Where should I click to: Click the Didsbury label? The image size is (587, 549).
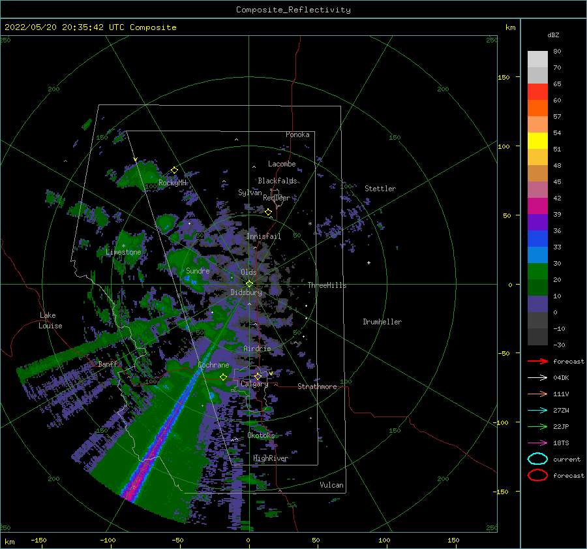pos(247,292)
